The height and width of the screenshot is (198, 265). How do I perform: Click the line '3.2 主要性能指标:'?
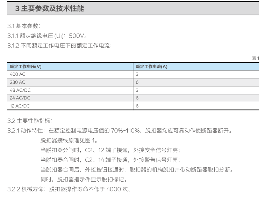(30, 121)
